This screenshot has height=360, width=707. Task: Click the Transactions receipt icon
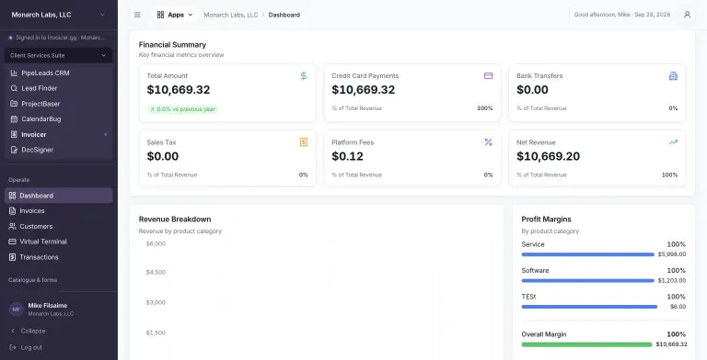coord(12,257)
